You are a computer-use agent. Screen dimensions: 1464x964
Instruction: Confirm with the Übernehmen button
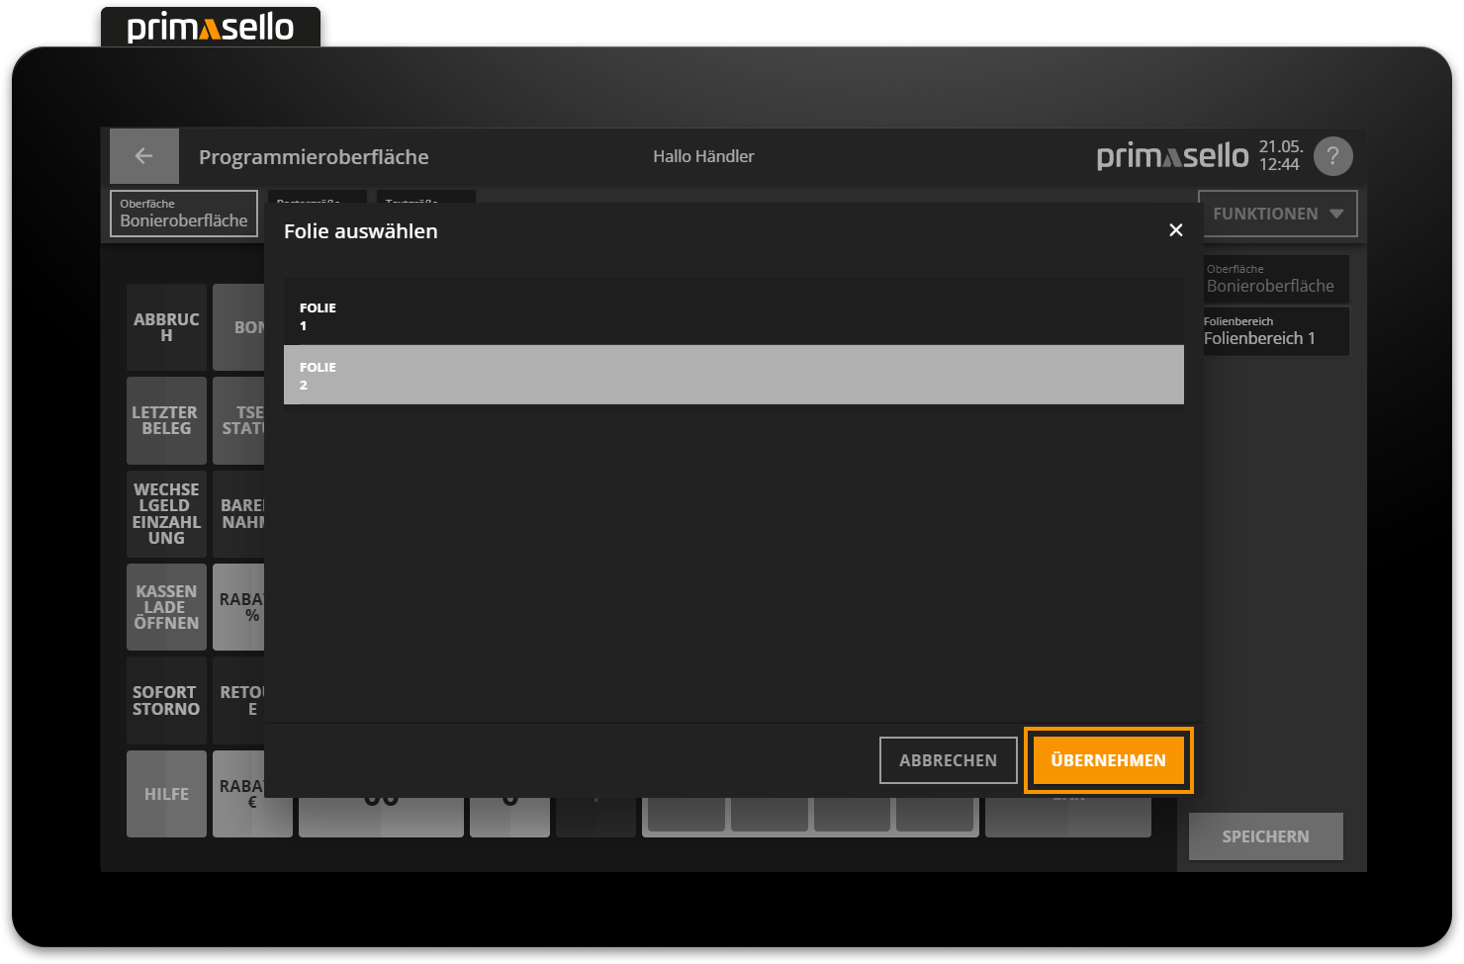(x=1108, y=760)
